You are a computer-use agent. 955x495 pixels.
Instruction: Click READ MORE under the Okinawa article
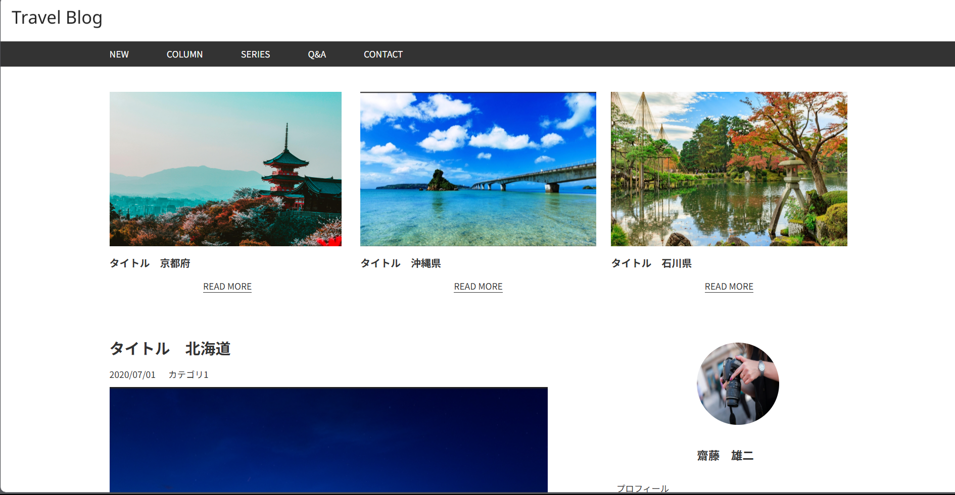point(478,287)
